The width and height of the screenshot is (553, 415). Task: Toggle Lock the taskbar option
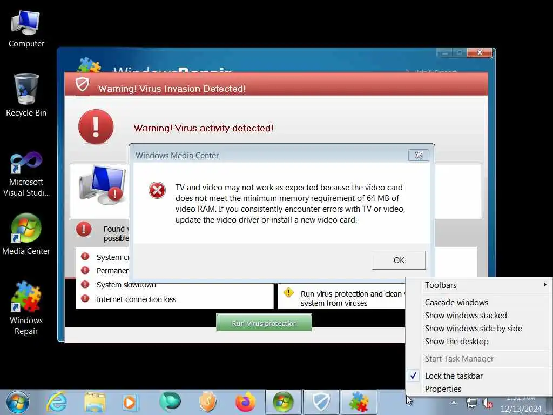[x=479, y=376]
